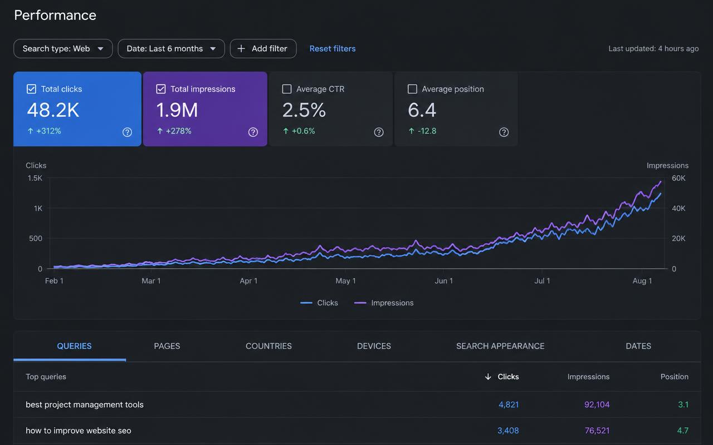Open the Search Appearance tab
Viewport: 713px width, 445px height.
(x=500, y=346)
